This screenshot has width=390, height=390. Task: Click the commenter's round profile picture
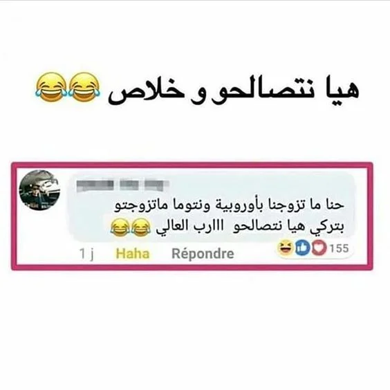40,190
